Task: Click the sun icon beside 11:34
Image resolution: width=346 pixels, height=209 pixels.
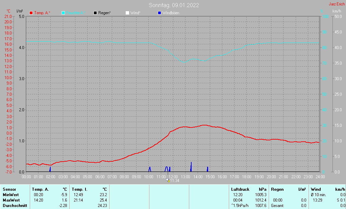Action: [x=168, y=180]
